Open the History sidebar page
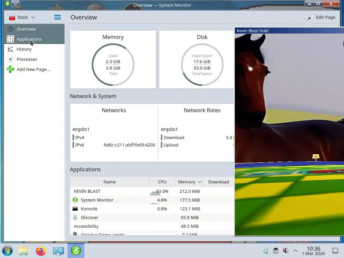 pyautogui.click(x=34, y=49)
